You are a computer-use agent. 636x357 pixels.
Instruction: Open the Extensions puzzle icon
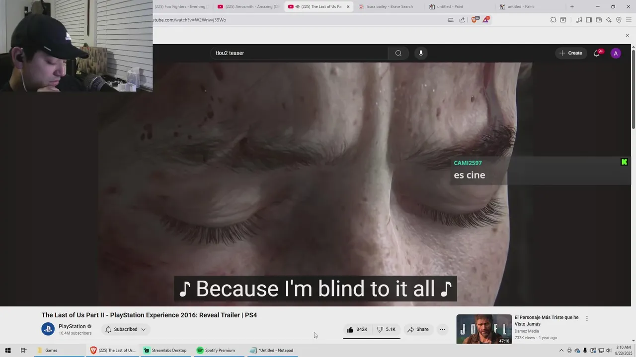coord(553,20)
